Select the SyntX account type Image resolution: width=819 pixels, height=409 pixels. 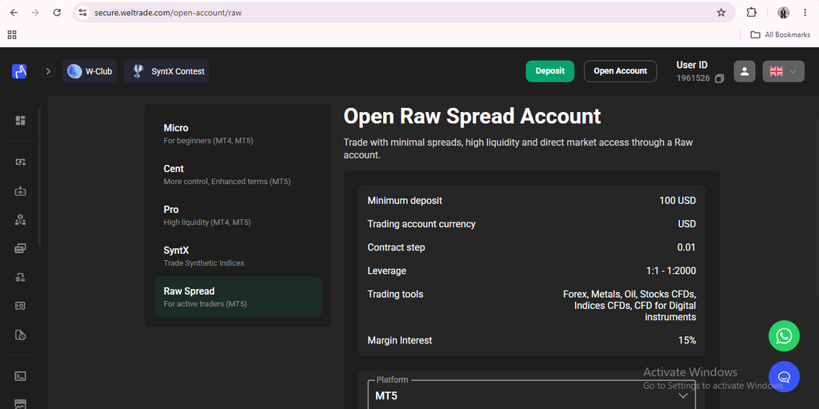(238, 256)
